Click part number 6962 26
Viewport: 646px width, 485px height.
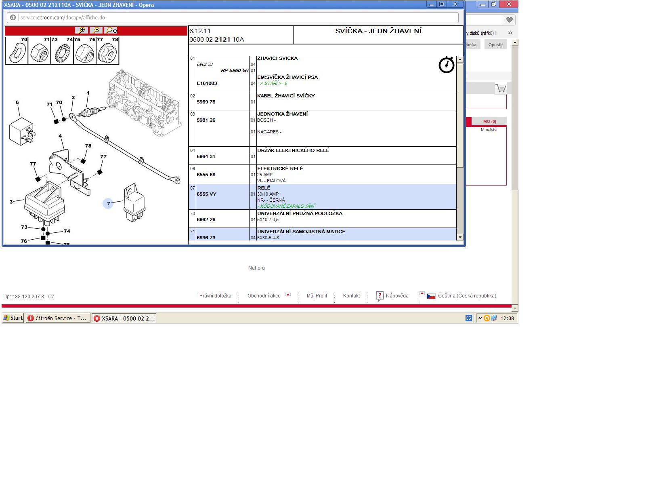click(206, 219)
